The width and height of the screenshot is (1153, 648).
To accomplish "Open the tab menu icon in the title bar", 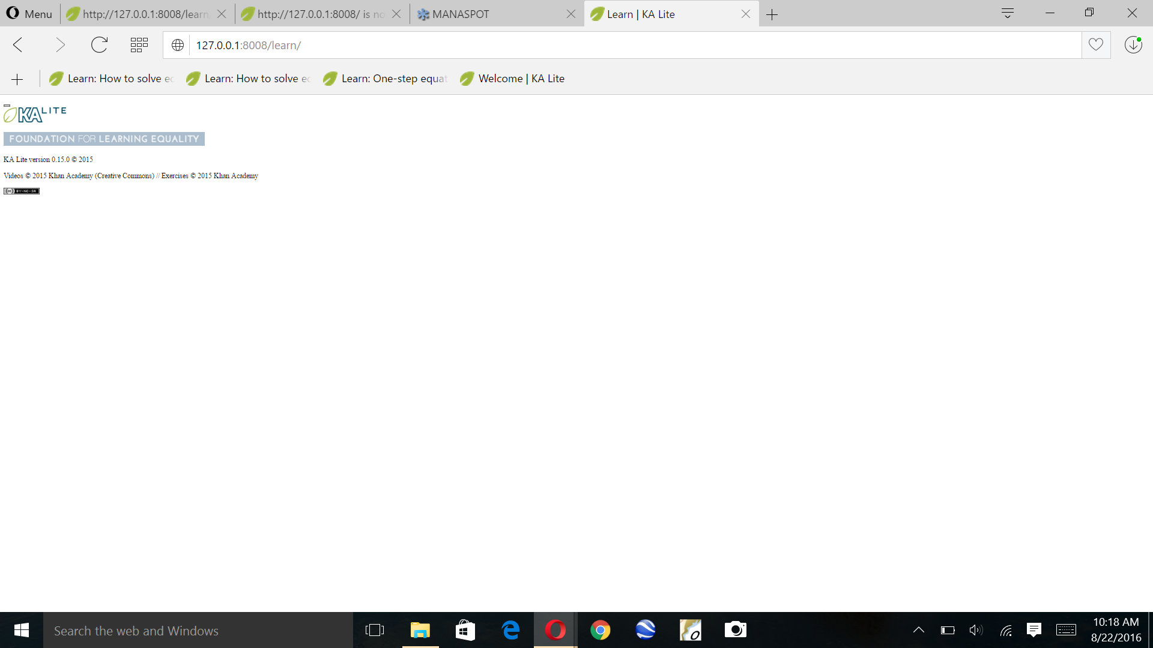I will 1008,13.
